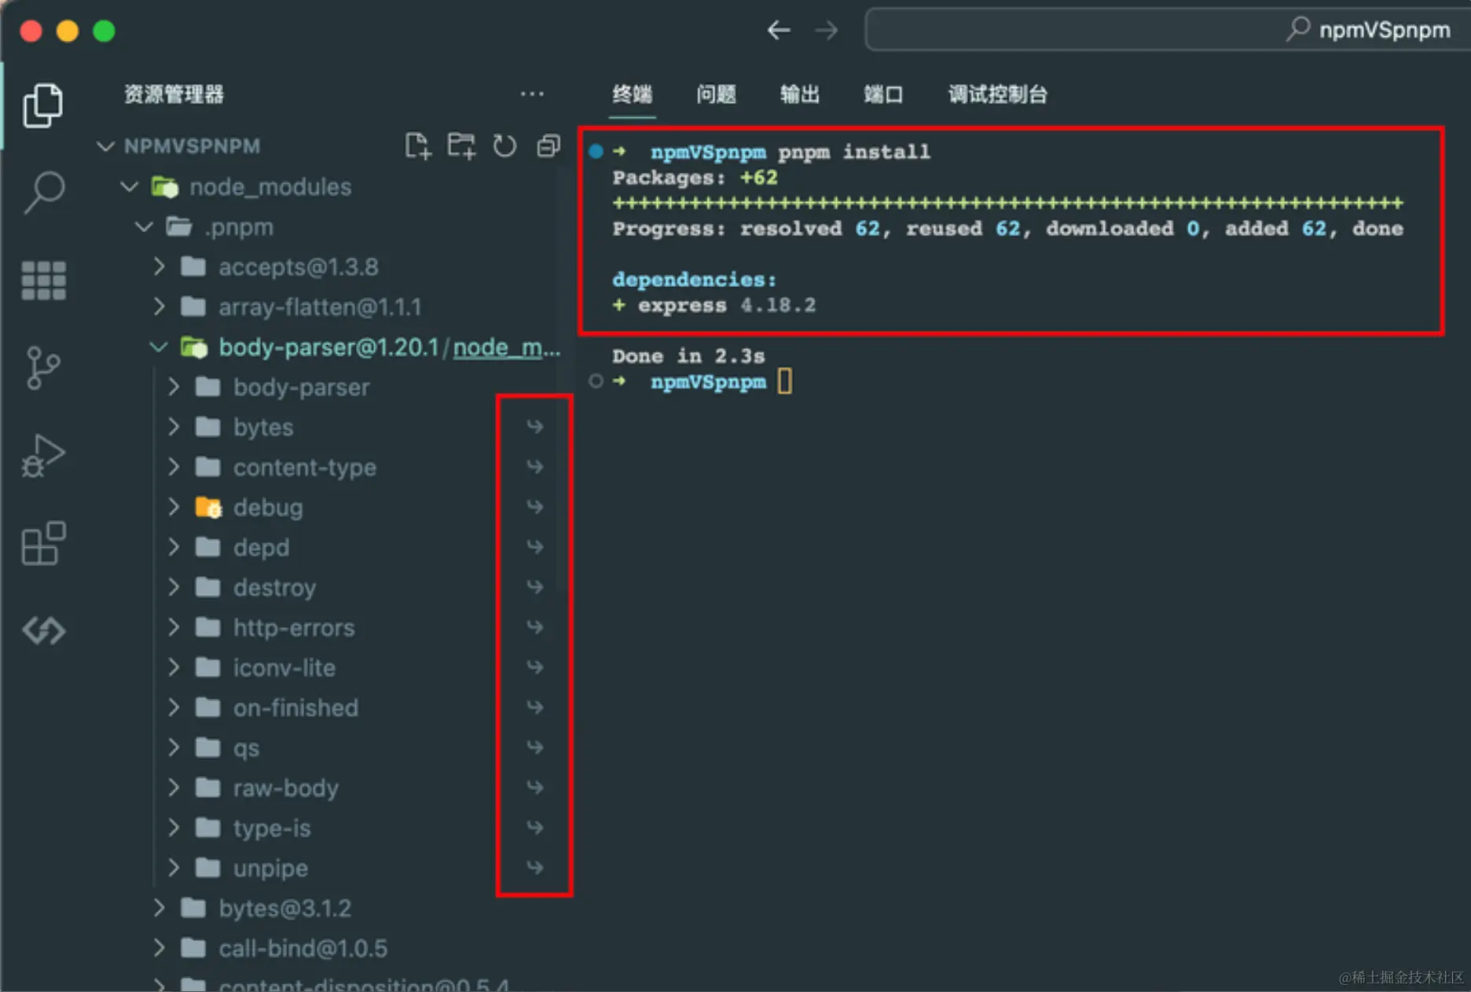
Task: Open the Run and Debug view
Action: click(43, 456)
